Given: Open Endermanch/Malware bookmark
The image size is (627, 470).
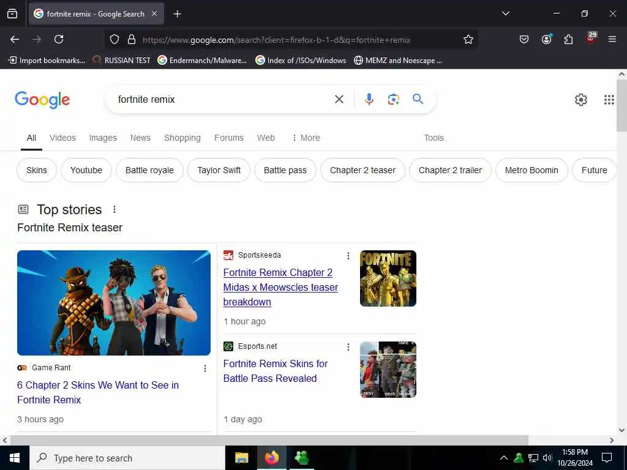Looking at the screenshot, I should (202, 61).
